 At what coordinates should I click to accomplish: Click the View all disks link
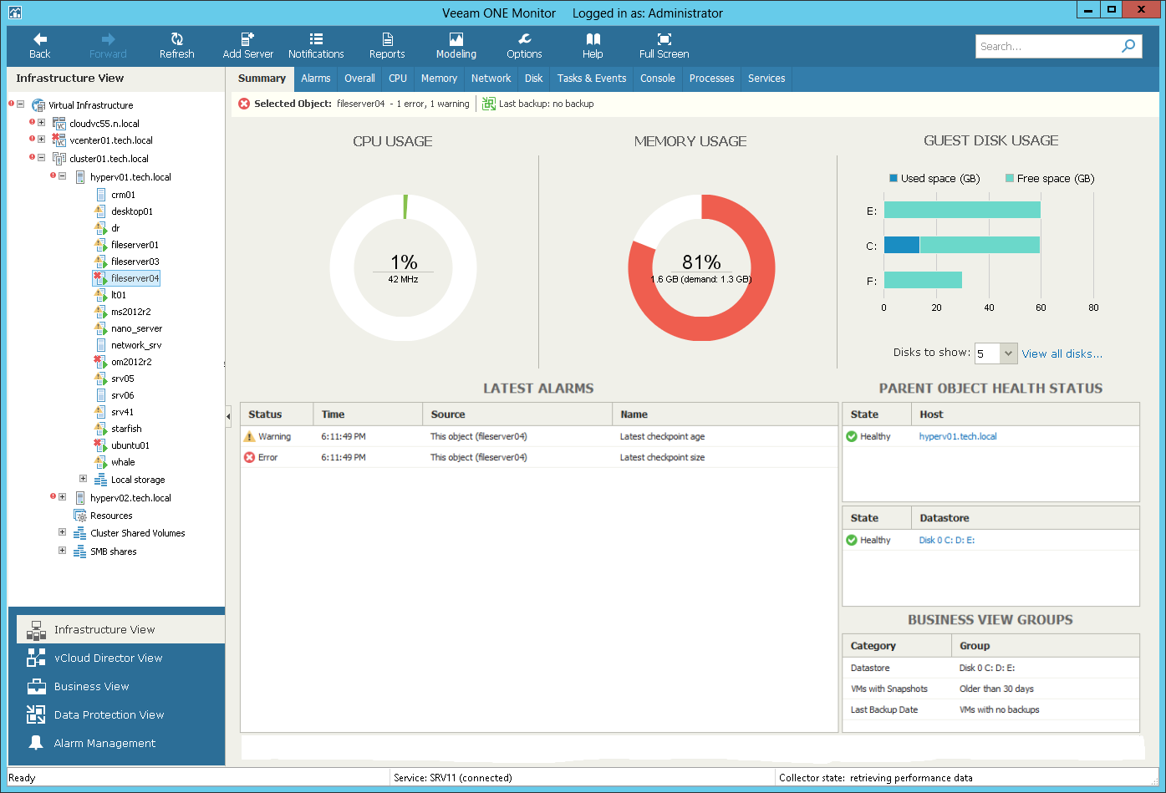(1062, 353)
